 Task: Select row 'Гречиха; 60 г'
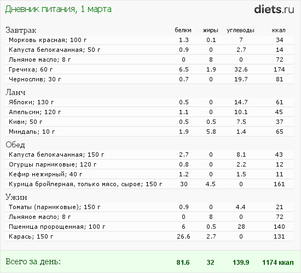[x=149, y=69]
